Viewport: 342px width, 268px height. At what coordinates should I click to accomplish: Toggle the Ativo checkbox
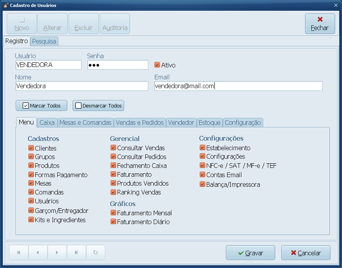(x=157, y=65)
